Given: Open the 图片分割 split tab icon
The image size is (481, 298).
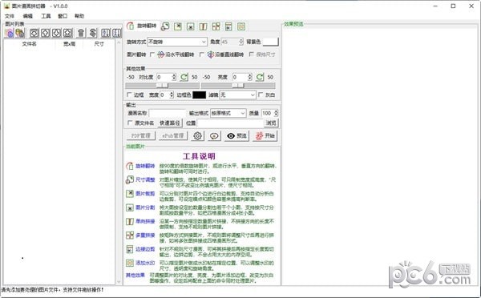Looking at the screenshot, I should click(x=191, y=26).
